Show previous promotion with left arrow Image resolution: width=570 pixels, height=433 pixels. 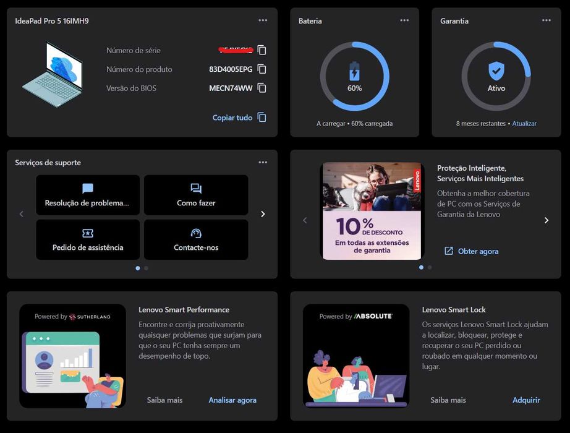[x=305, y=220]
